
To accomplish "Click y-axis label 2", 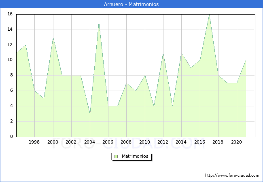I will (11, 121).
